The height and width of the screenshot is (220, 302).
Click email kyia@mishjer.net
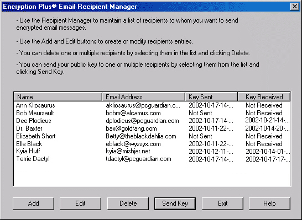128,151
